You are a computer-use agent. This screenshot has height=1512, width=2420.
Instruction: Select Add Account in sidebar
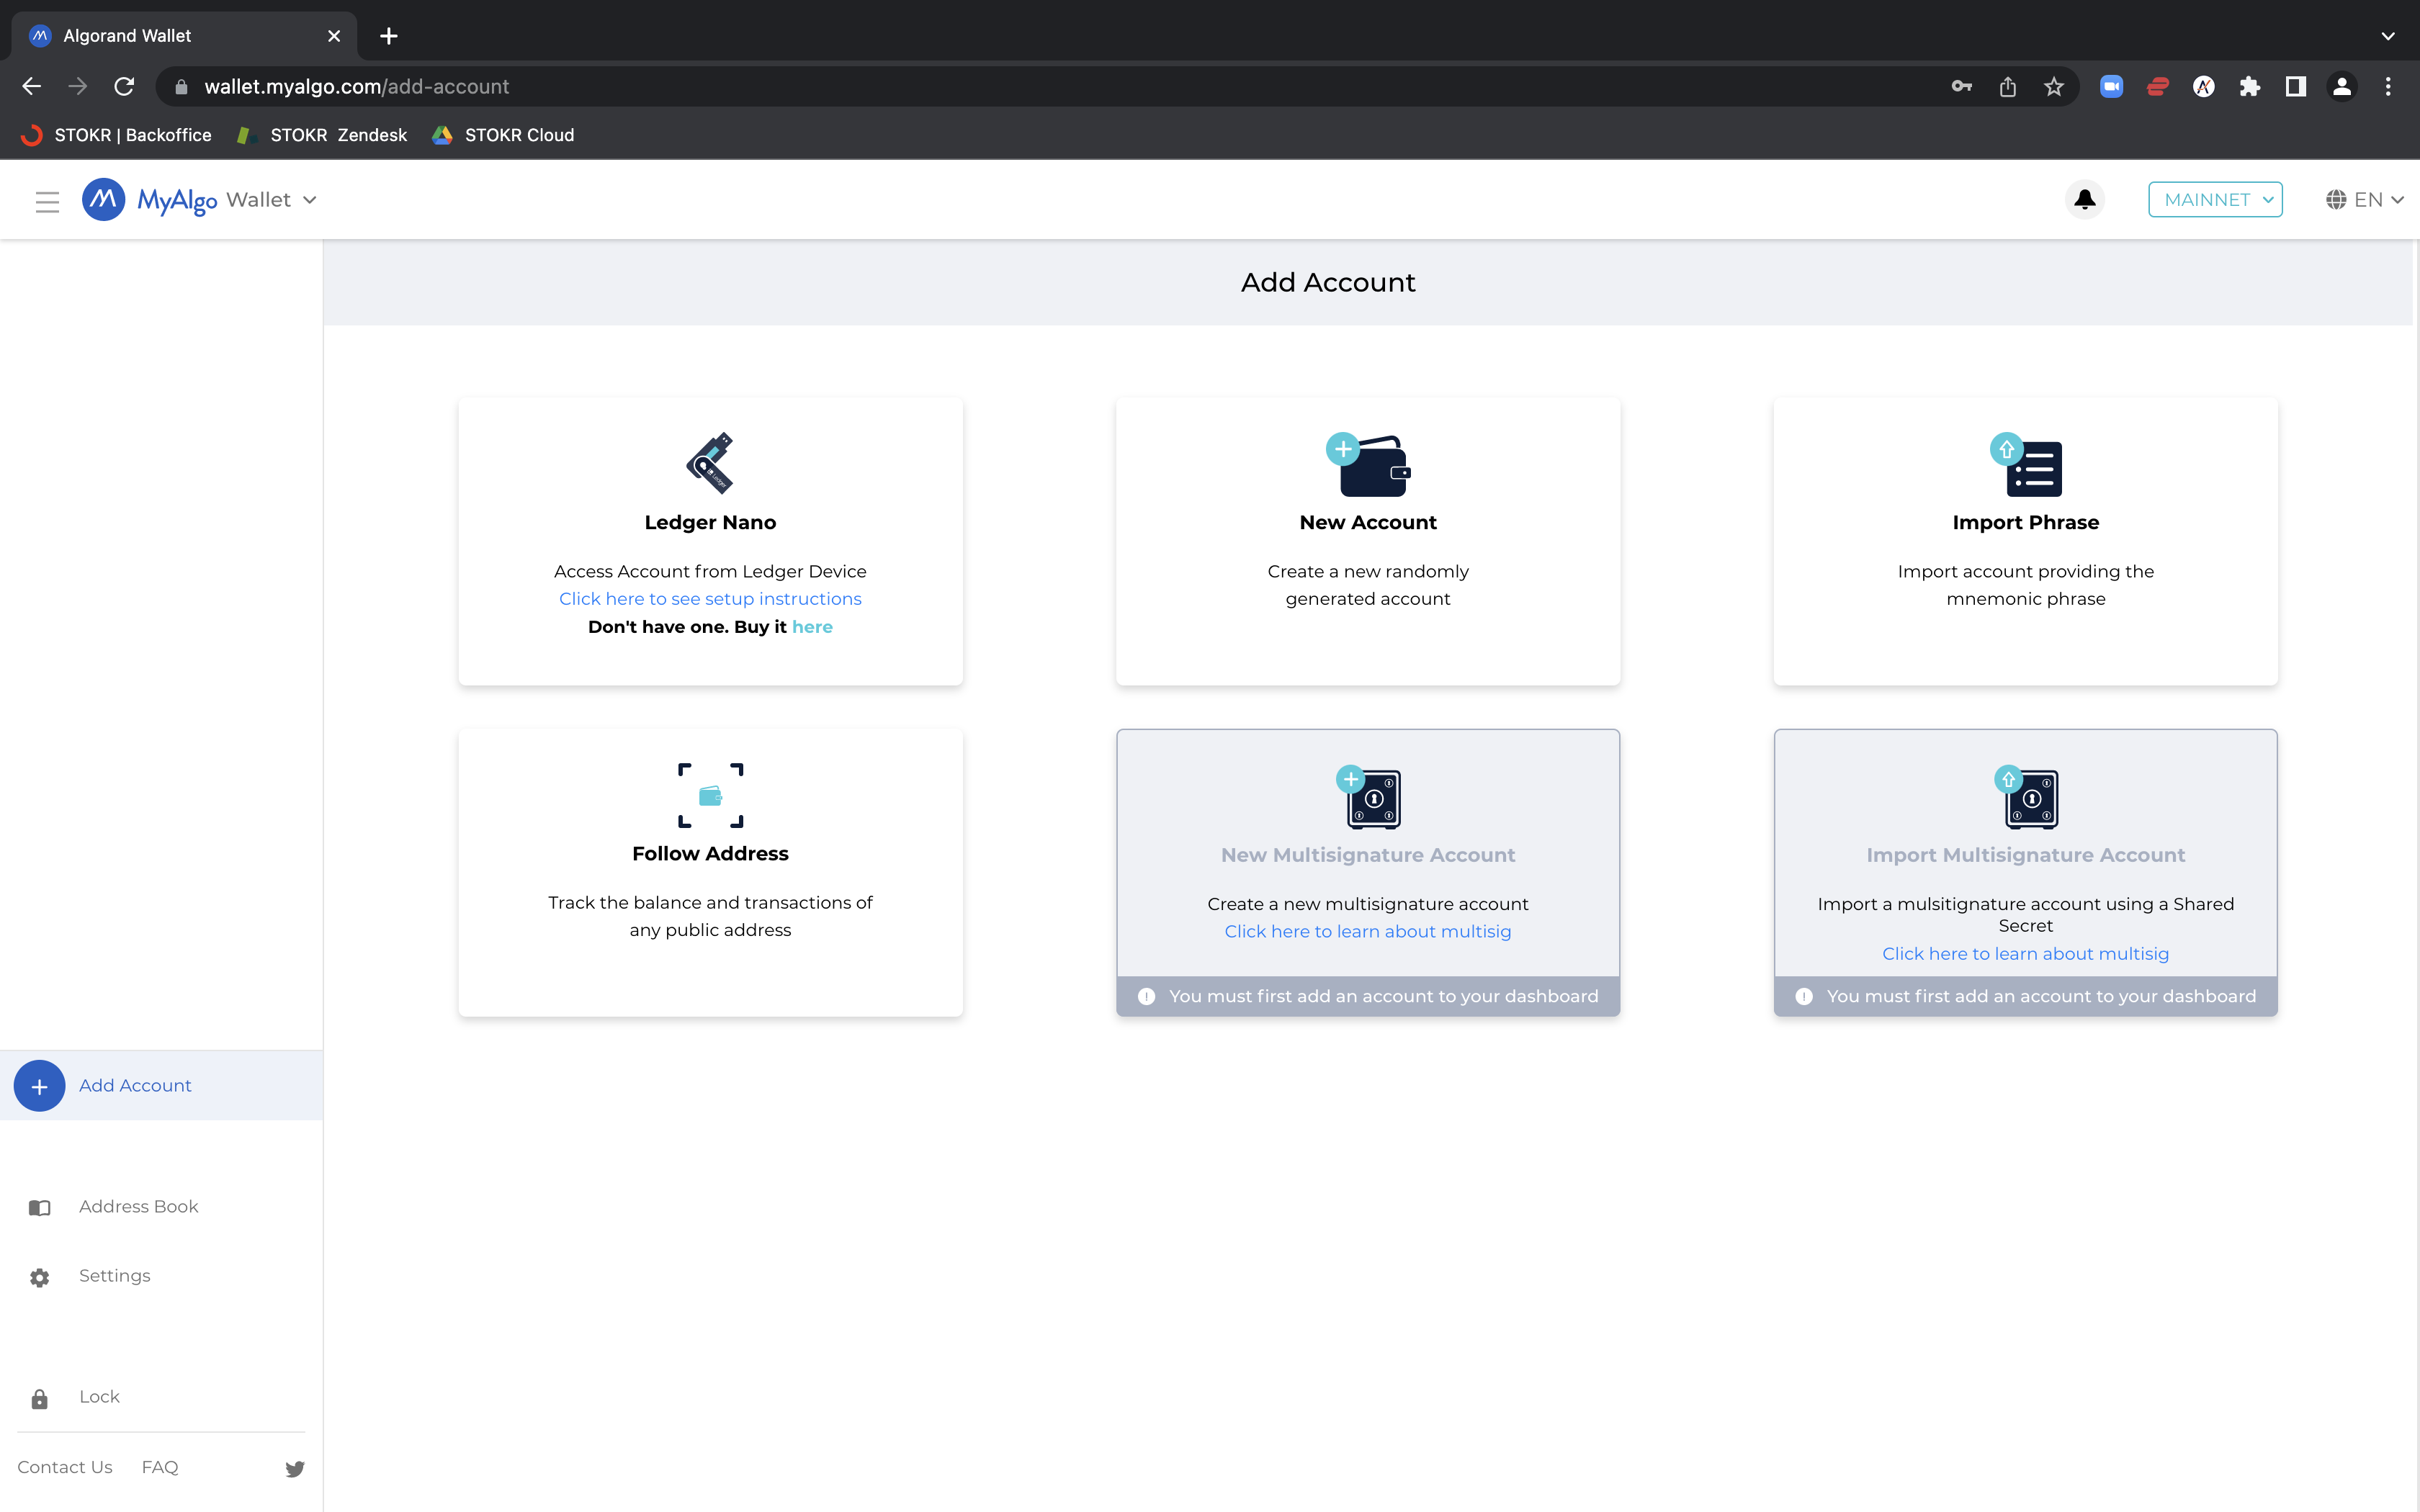(x=161, y=1086)
